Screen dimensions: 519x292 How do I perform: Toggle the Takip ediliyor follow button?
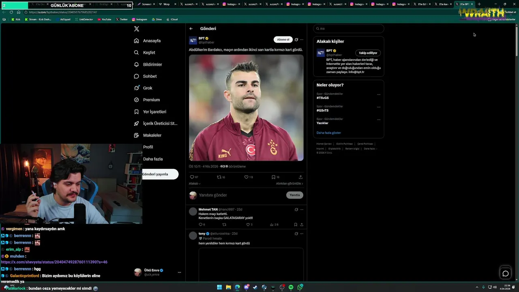[368, 53]
